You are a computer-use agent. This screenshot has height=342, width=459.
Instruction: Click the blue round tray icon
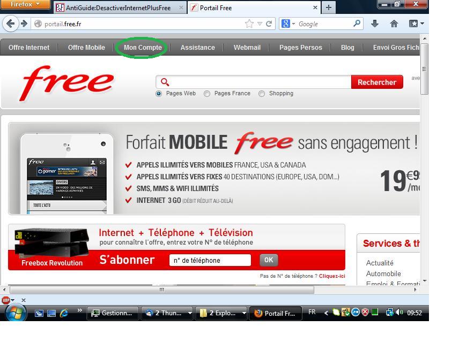click(x=356, y=312)
